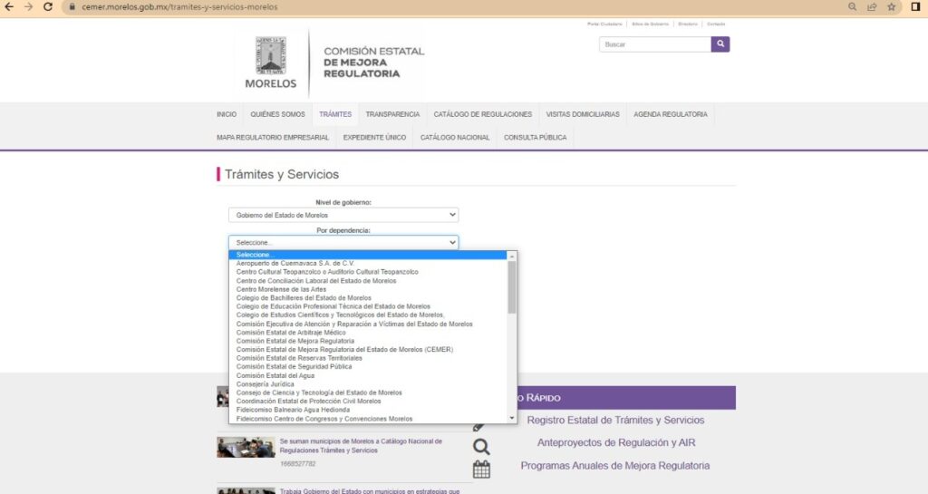The width and height of the screenshot is (928, 494).
Task: Click the calendar icon beside Programas Anuales
Action: pyautogui.click(x=481, y=469)
